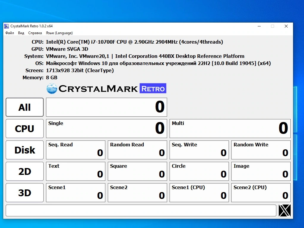Image resolution: width=304 pixels, height=228 pixels.
Task: Minimize the CrystalMark Retro window
Action: point(259,26)
